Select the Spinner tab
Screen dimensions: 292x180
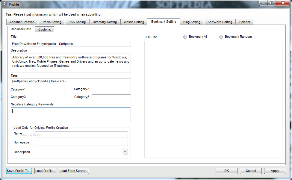(x=244, y=22)
